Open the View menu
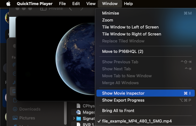Viewport: 196px width, 126px height. pos(91,3)
